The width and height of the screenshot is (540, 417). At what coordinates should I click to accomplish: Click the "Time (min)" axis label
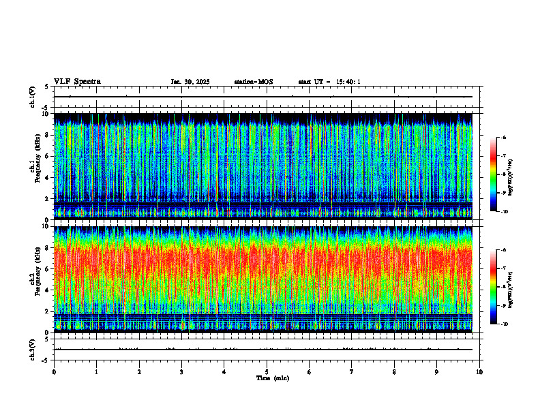(273, 378)
